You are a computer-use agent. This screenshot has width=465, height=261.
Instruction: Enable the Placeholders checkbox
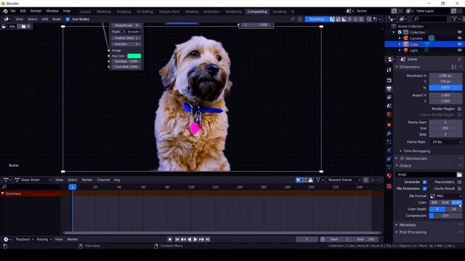[459, 182]
